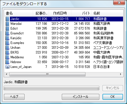Viewport: 127px width, 104px height.
Task: Click byte size 24 145 920
Action: coord(82,24)
